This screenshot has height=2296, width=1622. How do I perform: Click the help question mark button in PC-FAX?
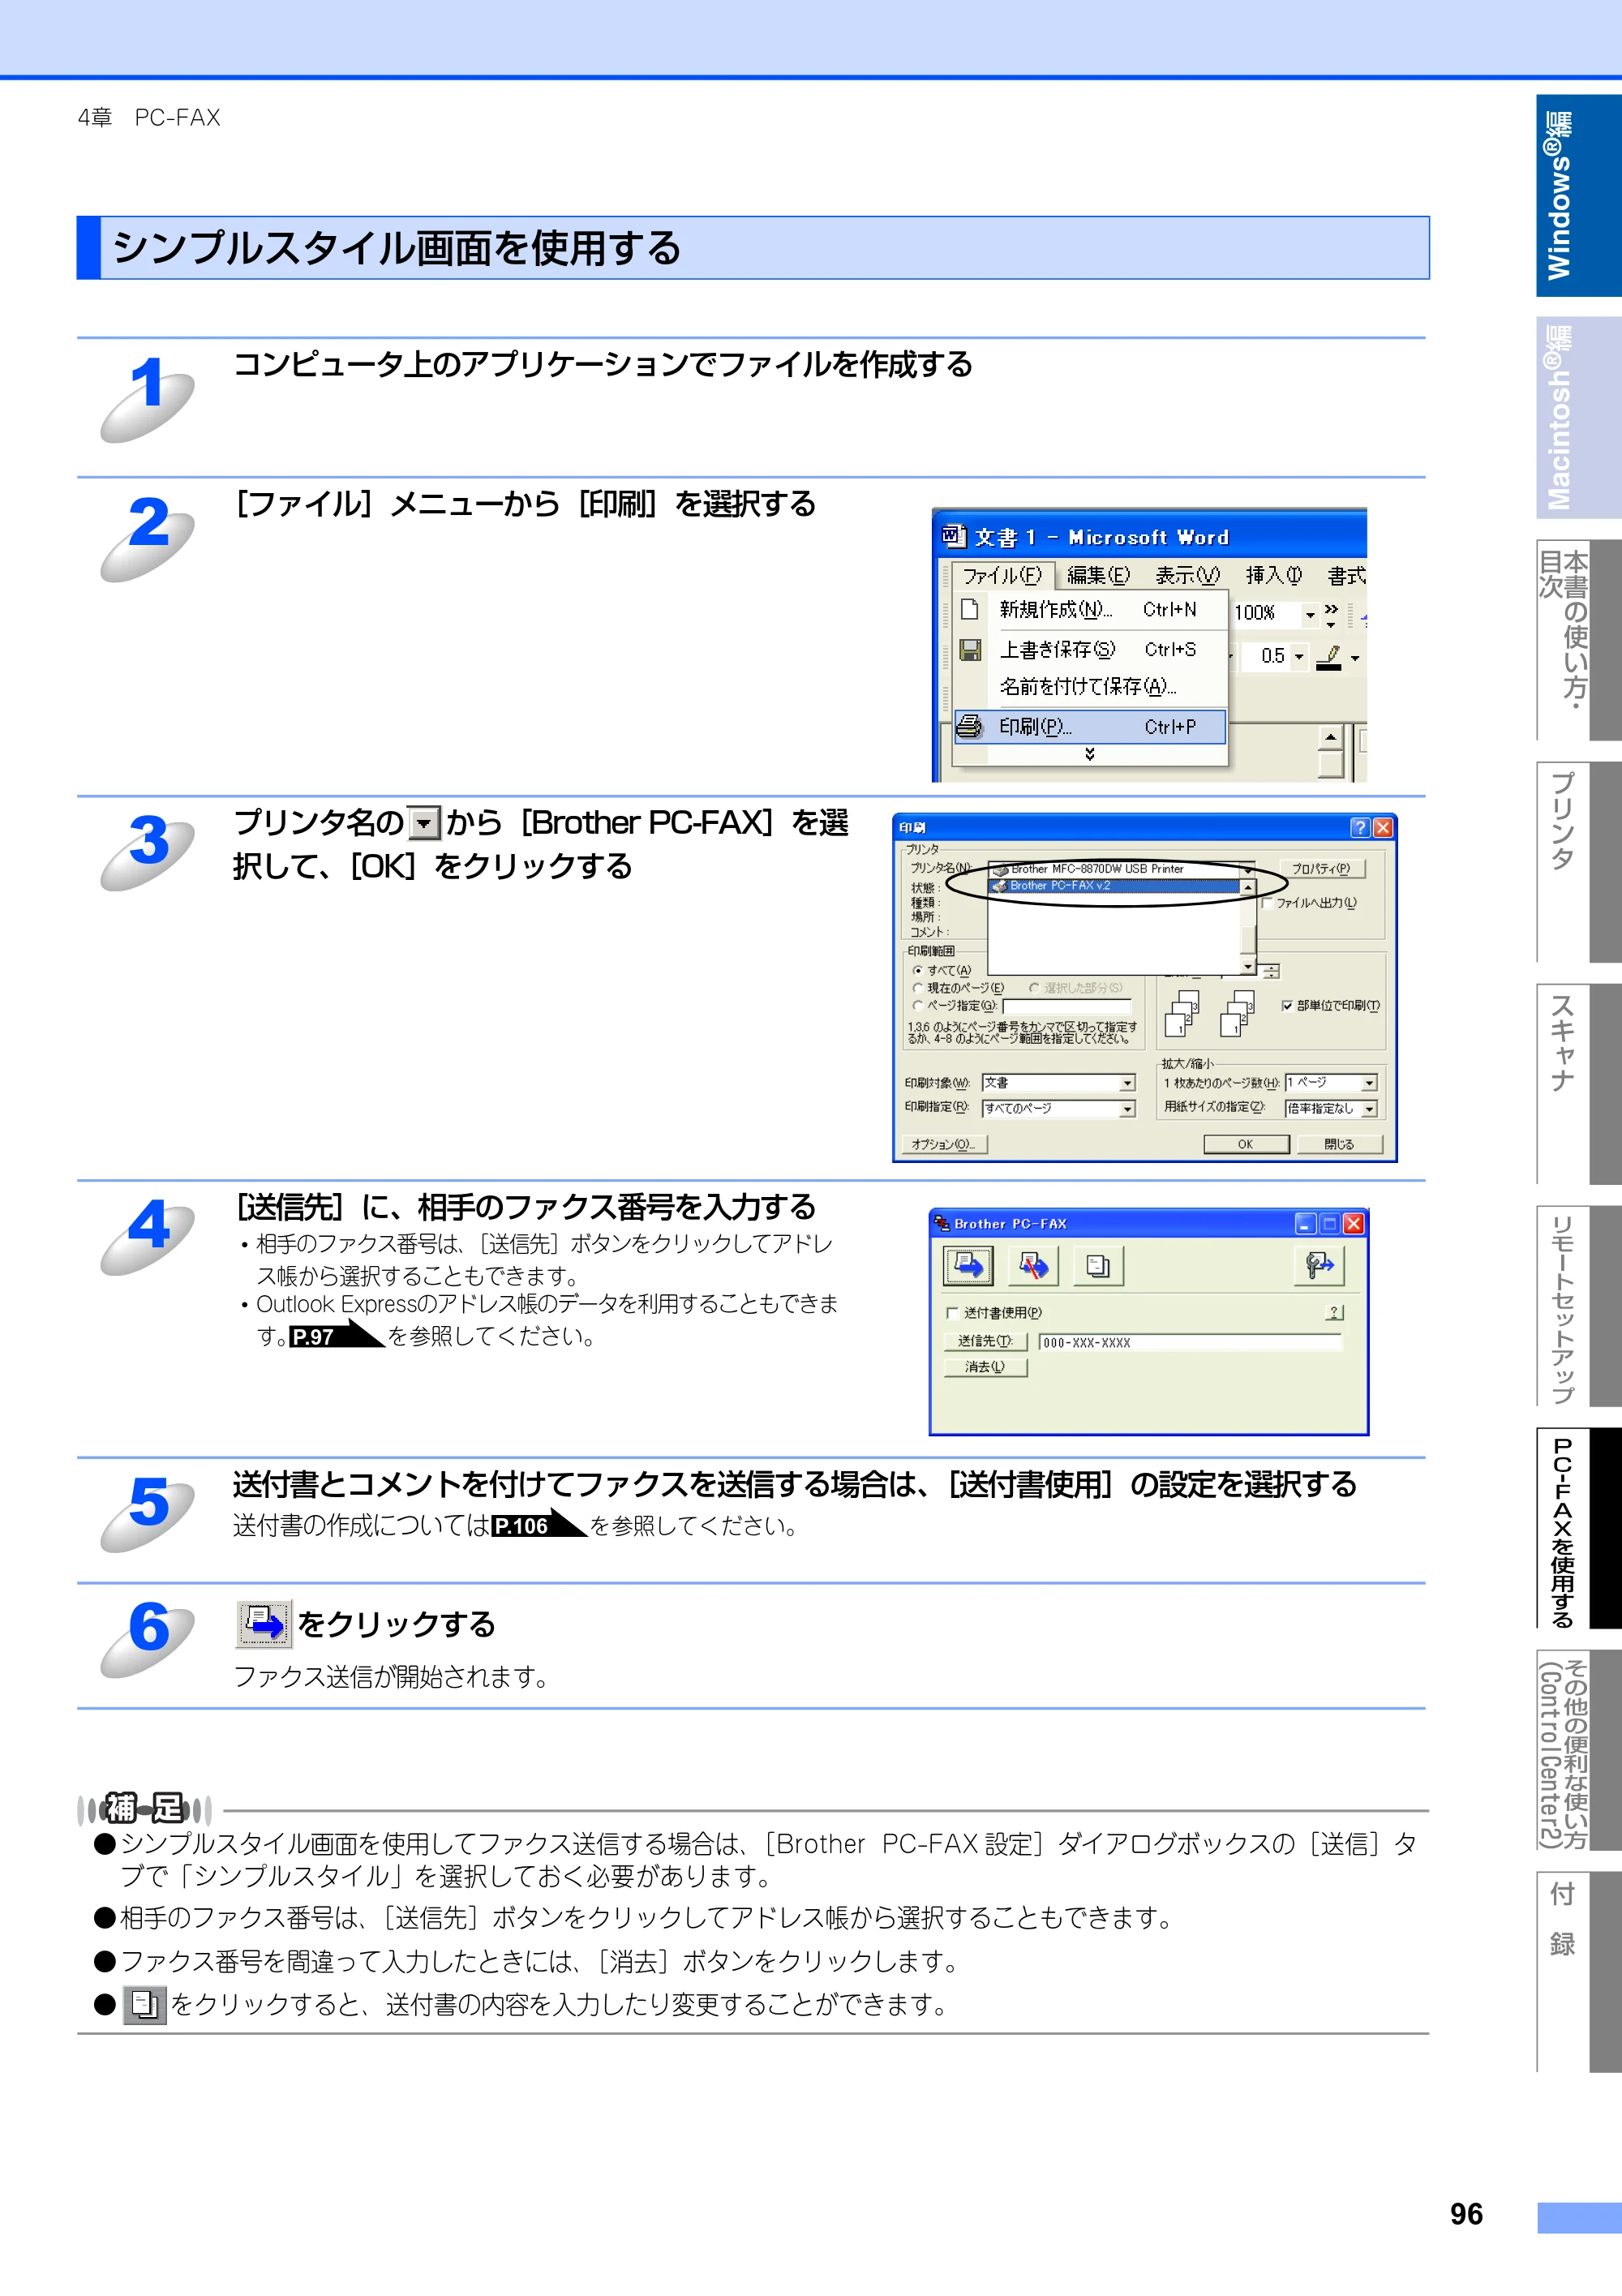point(1335,1312)
